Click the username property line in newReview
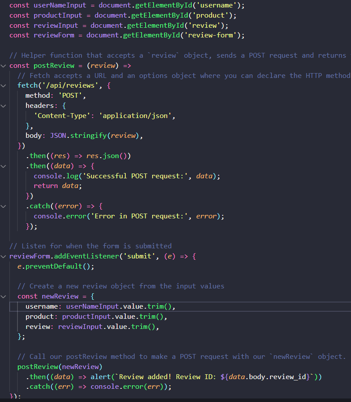Screen dimensions: 351x402 [x=100, y=306]
